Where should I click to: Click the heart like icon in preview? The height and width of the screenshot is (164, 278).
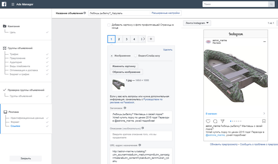pos(208,121)
